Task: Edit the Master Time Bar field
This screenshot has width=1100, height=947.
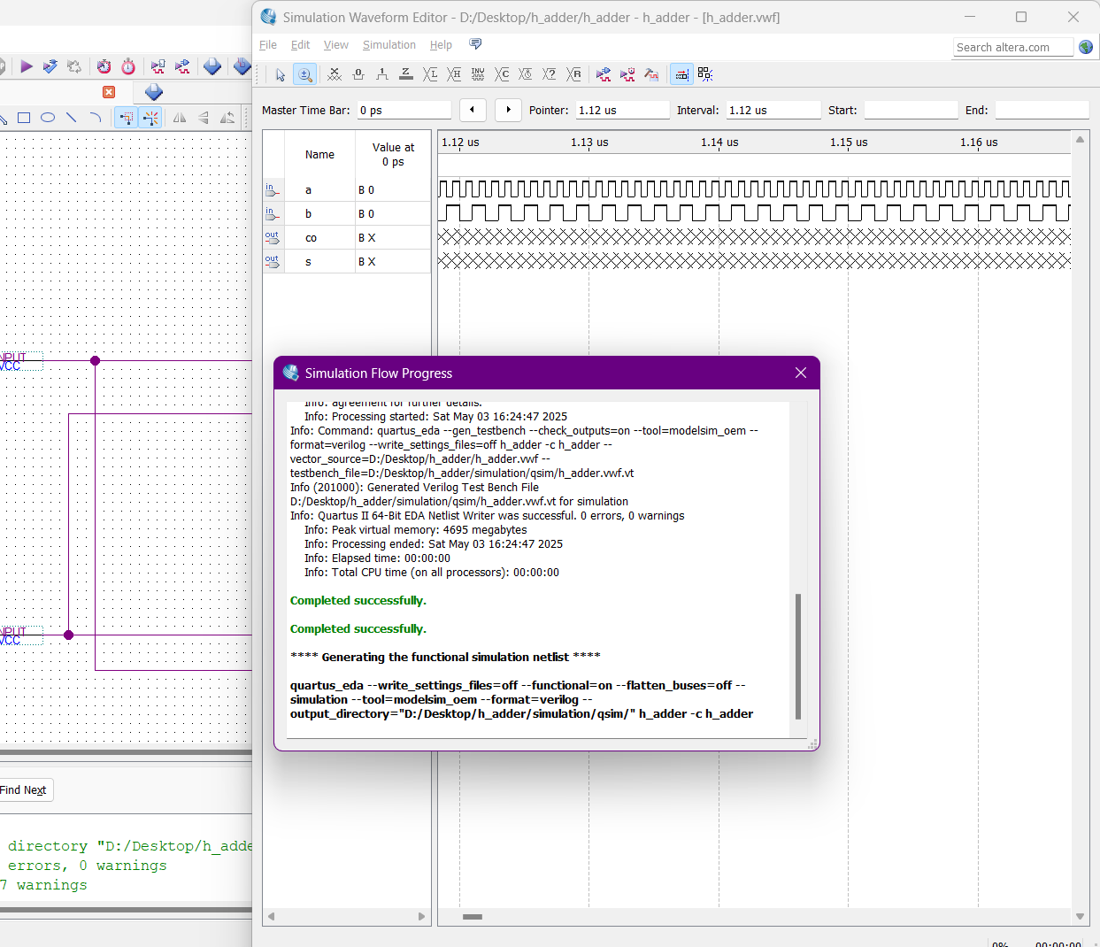Action: 404,110
